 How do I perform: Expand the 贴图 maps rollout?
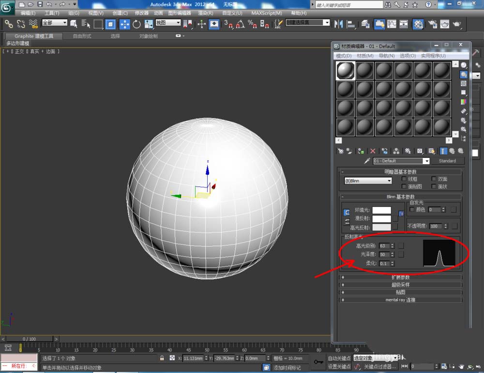pos(400,292)
